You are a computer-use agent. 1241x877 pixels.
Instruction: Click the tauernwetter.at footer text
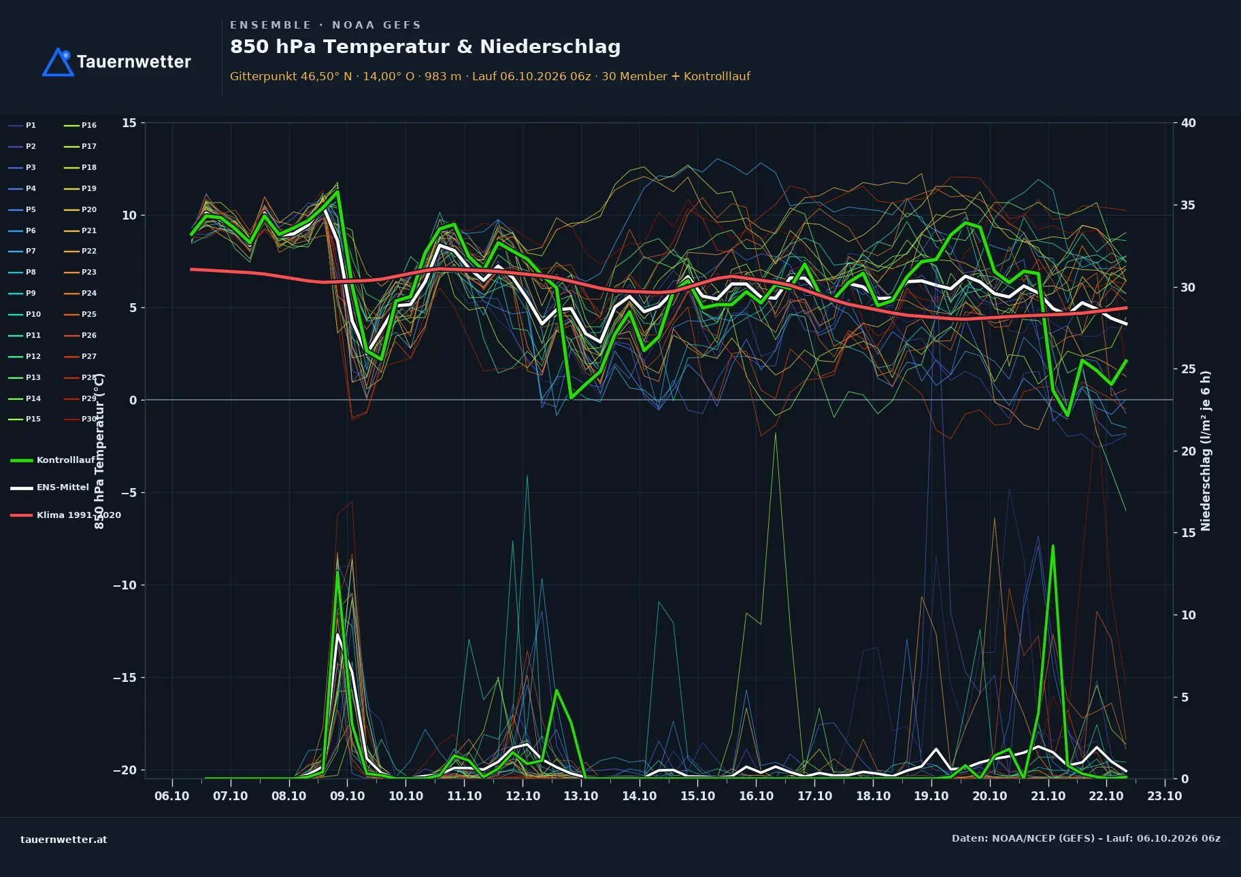coord(64,840)
